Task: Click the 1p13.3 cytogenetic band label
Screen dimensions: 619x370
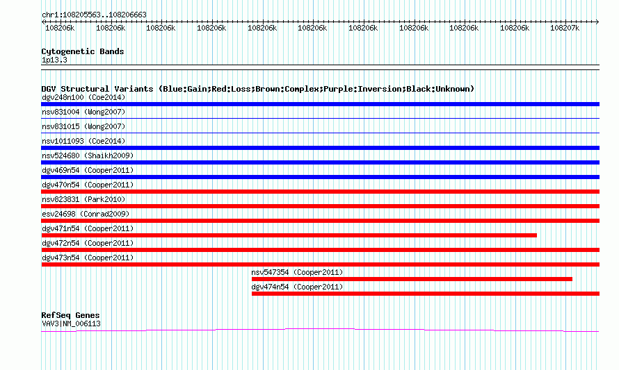Action: point(54,60)
